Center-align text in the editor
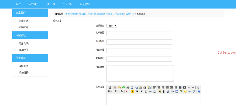This screenshot has width=236, height=105. 159,87
